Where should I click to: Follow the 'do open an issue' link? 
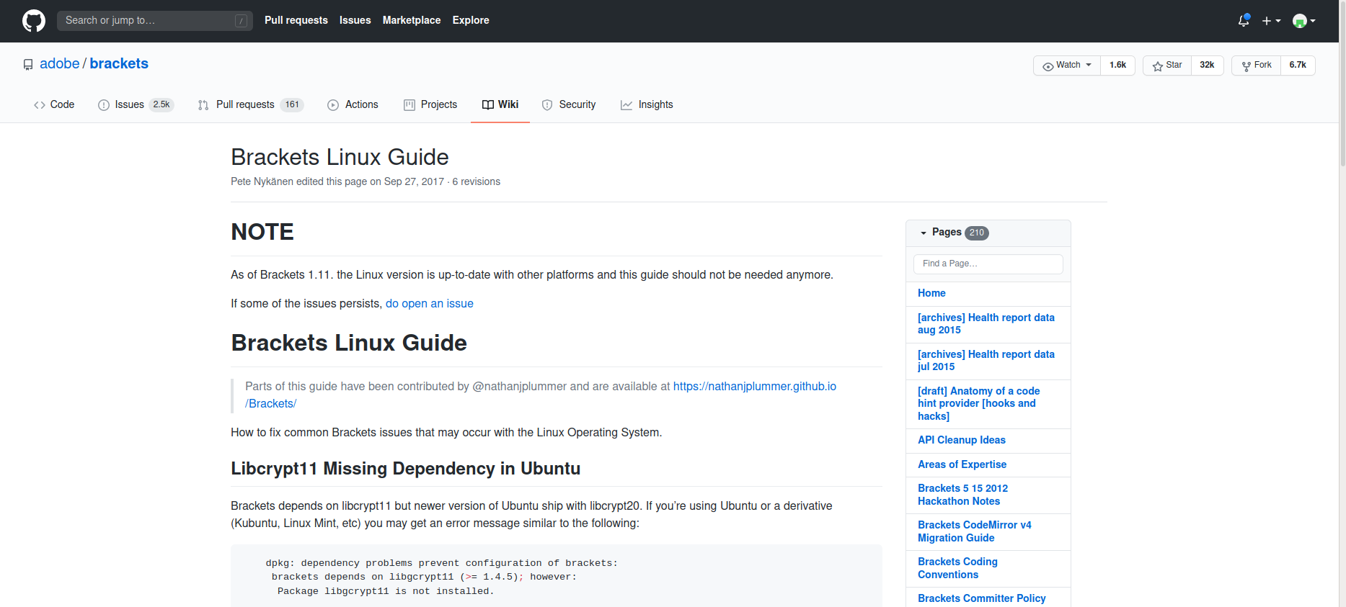pyautogui.click(x=430, y=304)
